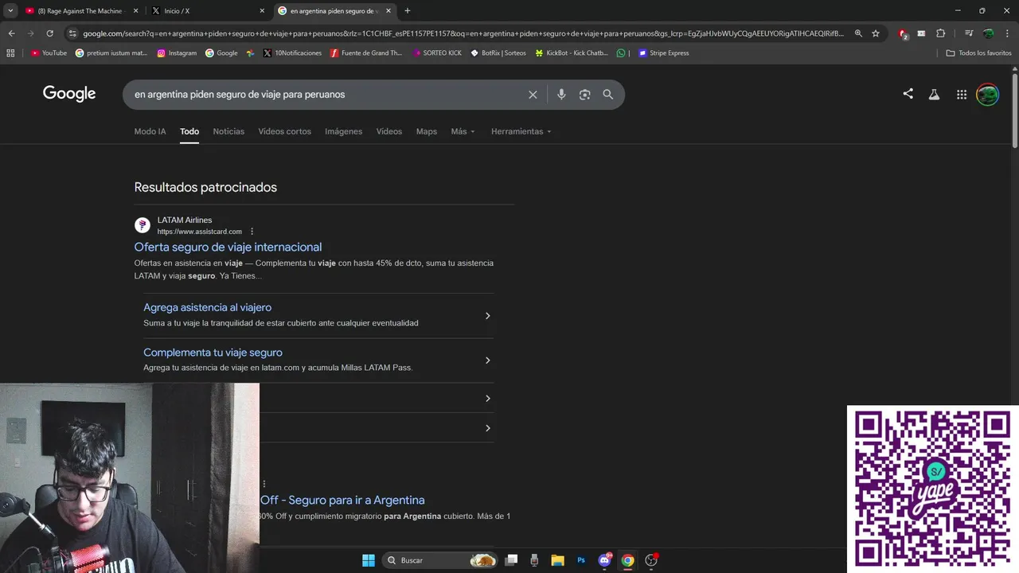The height and width of the screenshot is (573, 1019).
Task: Open the three-dot menu beside assistcard.com
Action: pyautogui.click(x=252, y=232)
